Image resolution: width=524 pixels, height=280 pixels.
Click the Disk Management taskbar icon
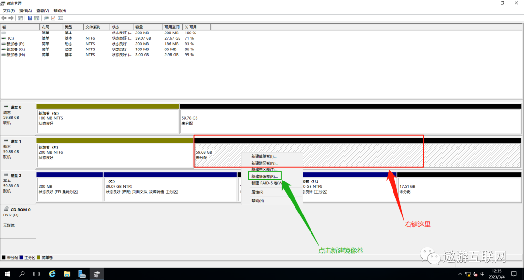[97, 274]
